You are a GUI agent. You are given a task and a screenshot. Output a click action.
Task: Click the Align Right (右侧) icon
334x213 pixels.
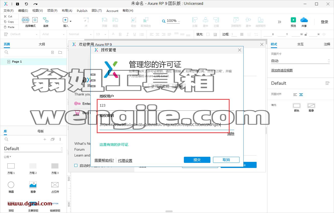[216, 20]
